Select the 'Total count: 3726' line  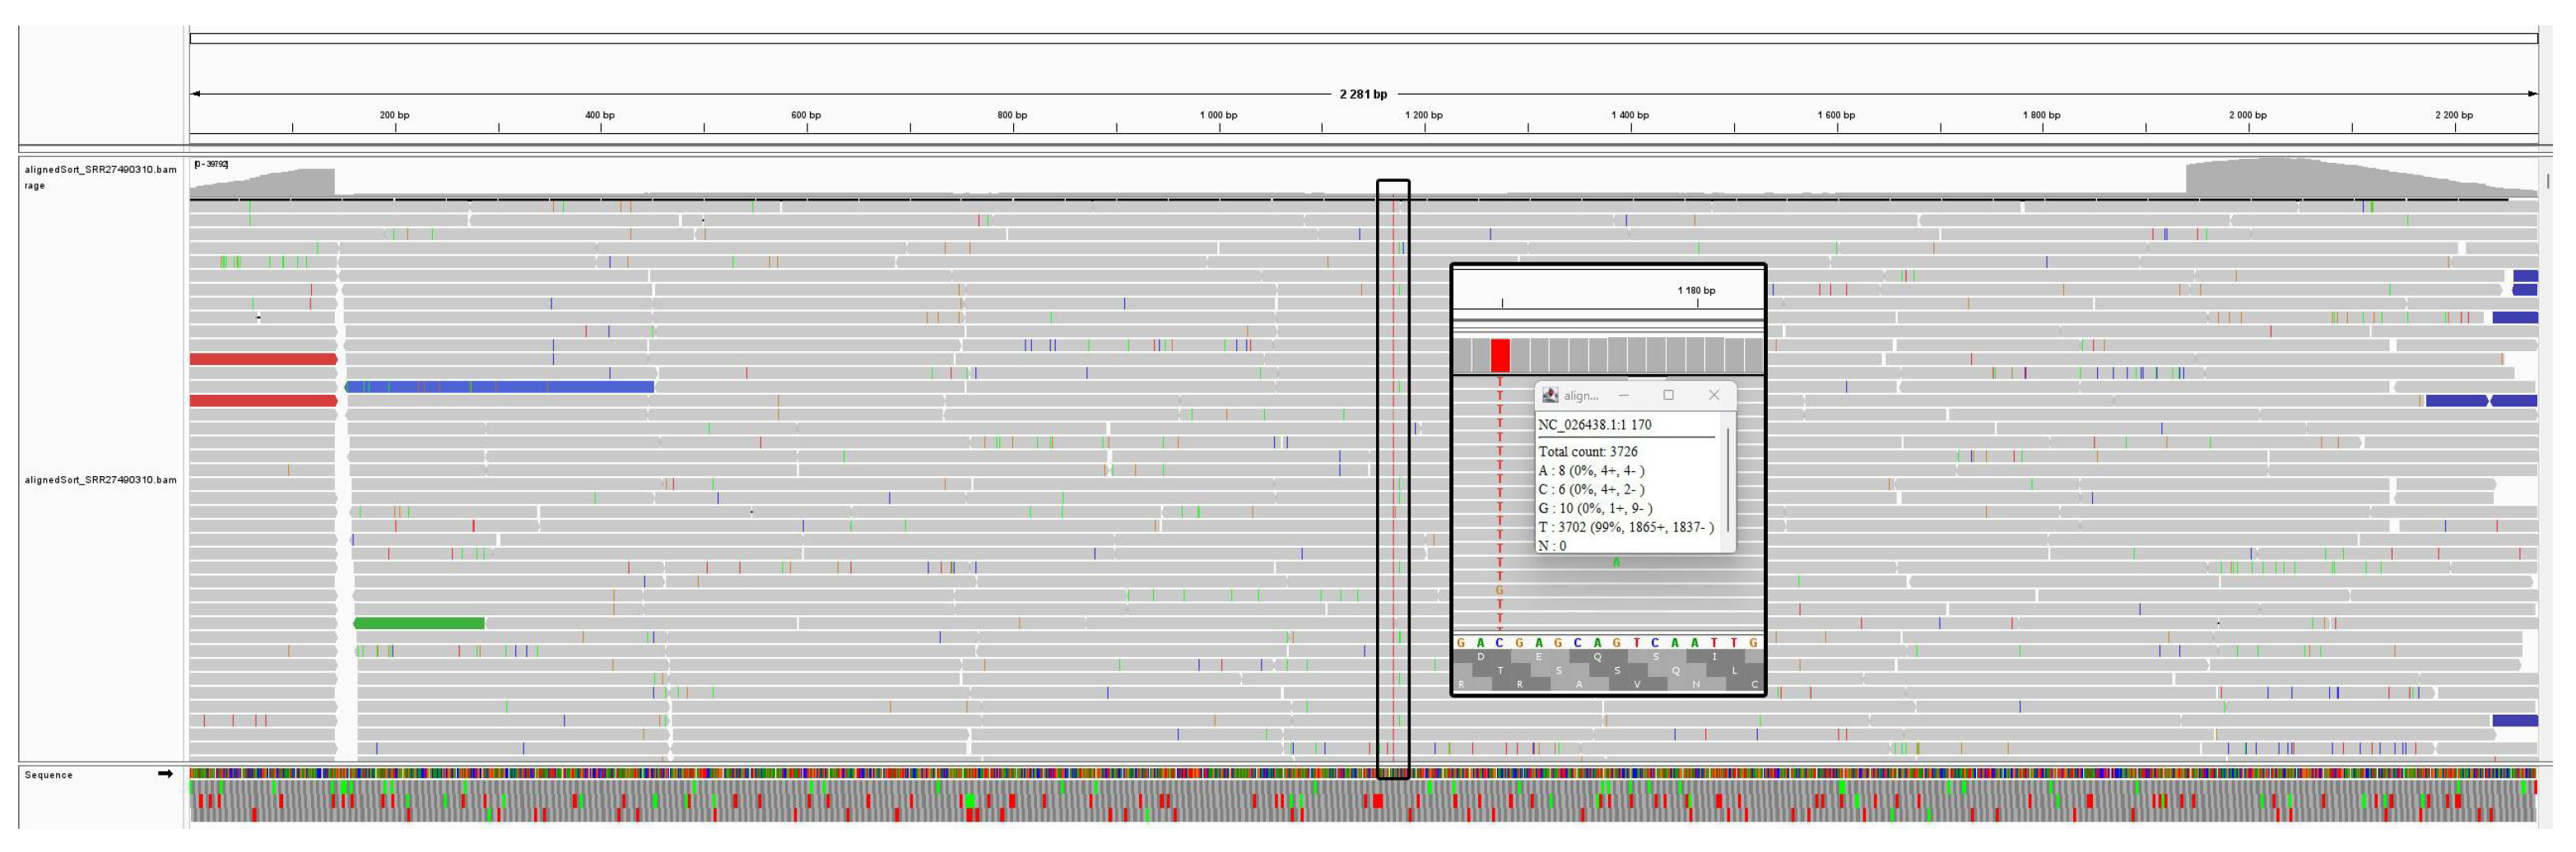coord(1588,452)
